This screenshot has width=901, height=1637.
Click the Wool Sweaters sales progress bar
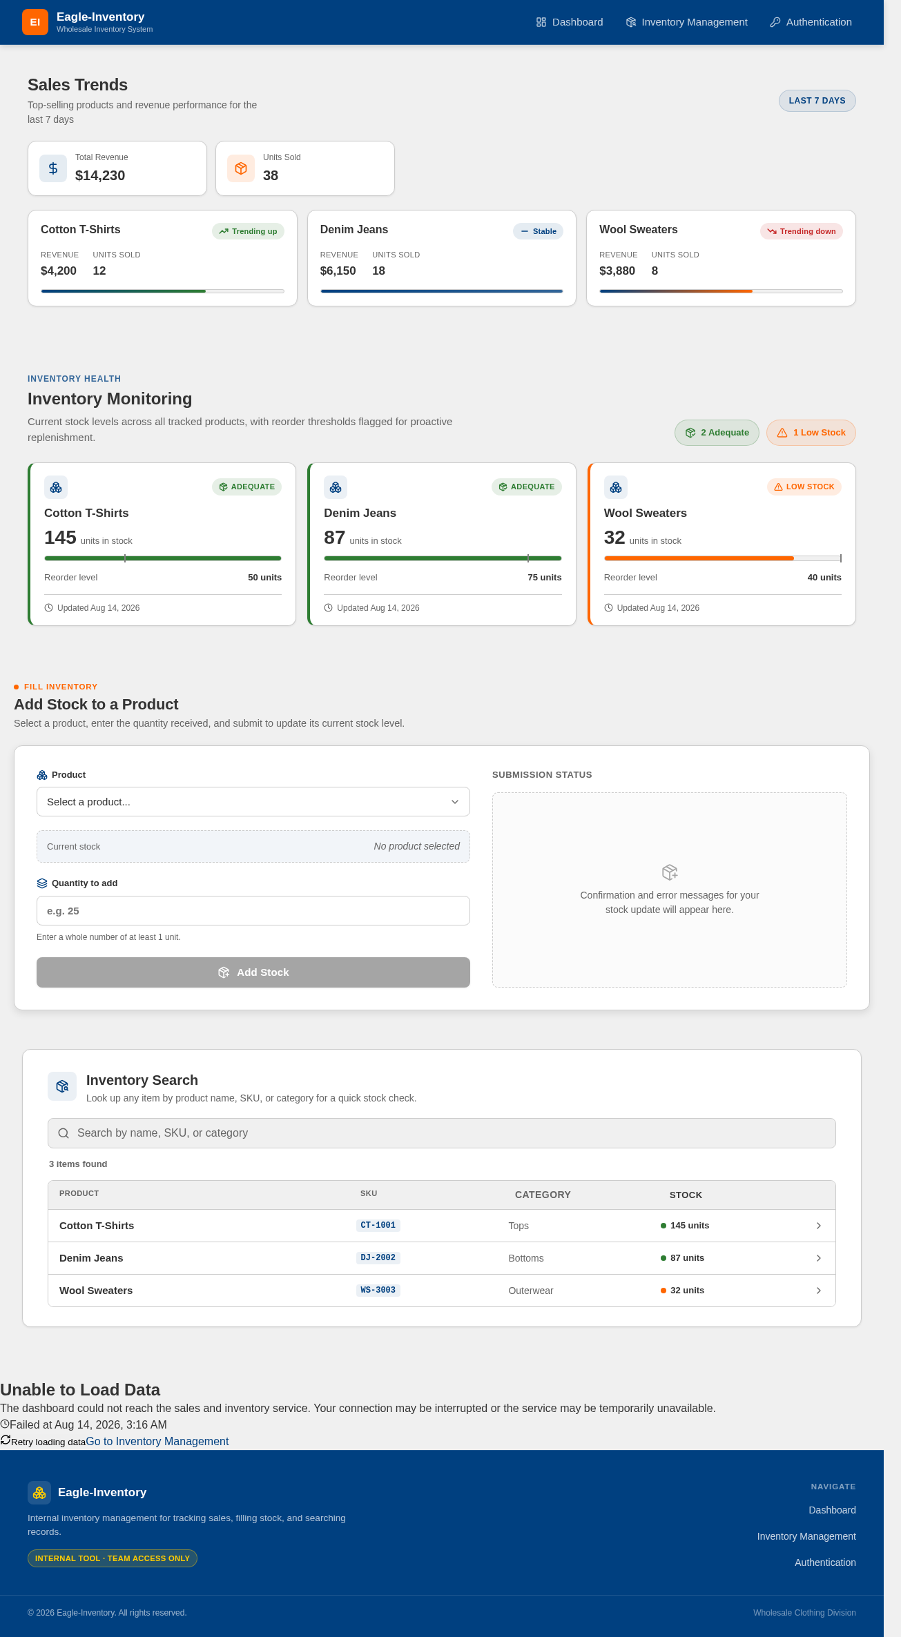tap(721, 291)
